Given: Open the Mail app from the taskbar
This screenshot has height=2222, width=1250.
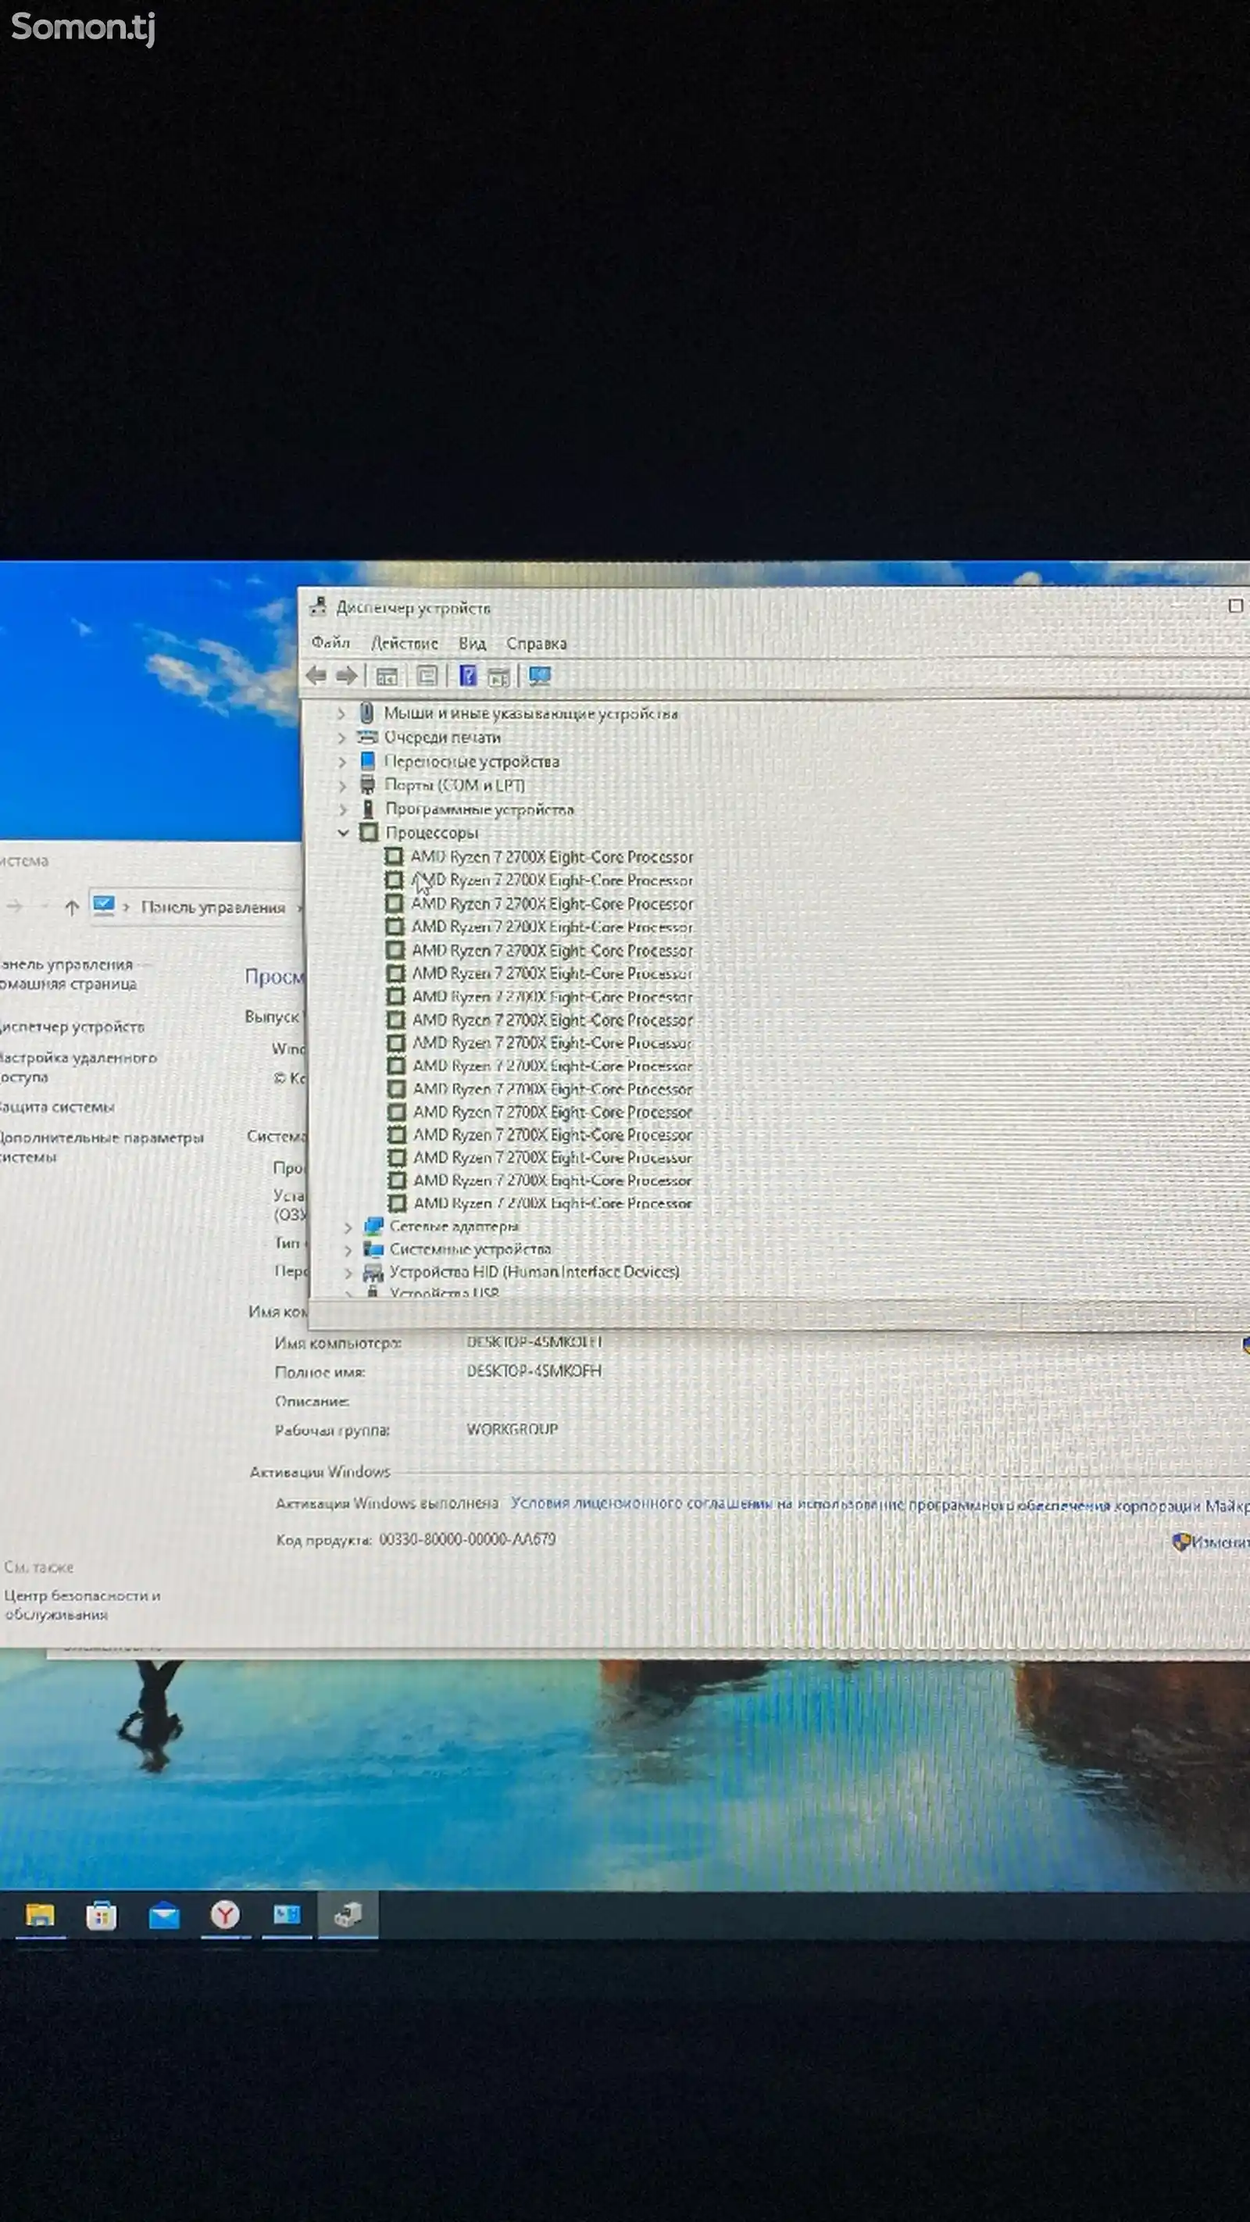Looking at the screenshot, I should coord(164,1917).
